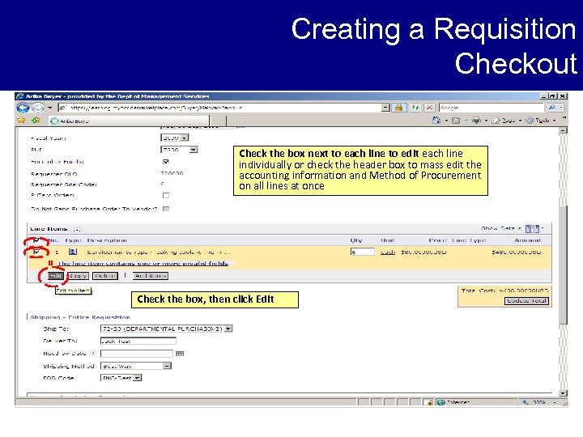Toggle the P-Card Order checkbox
This screenshot has width=583, height=437.
coord(166,196)
